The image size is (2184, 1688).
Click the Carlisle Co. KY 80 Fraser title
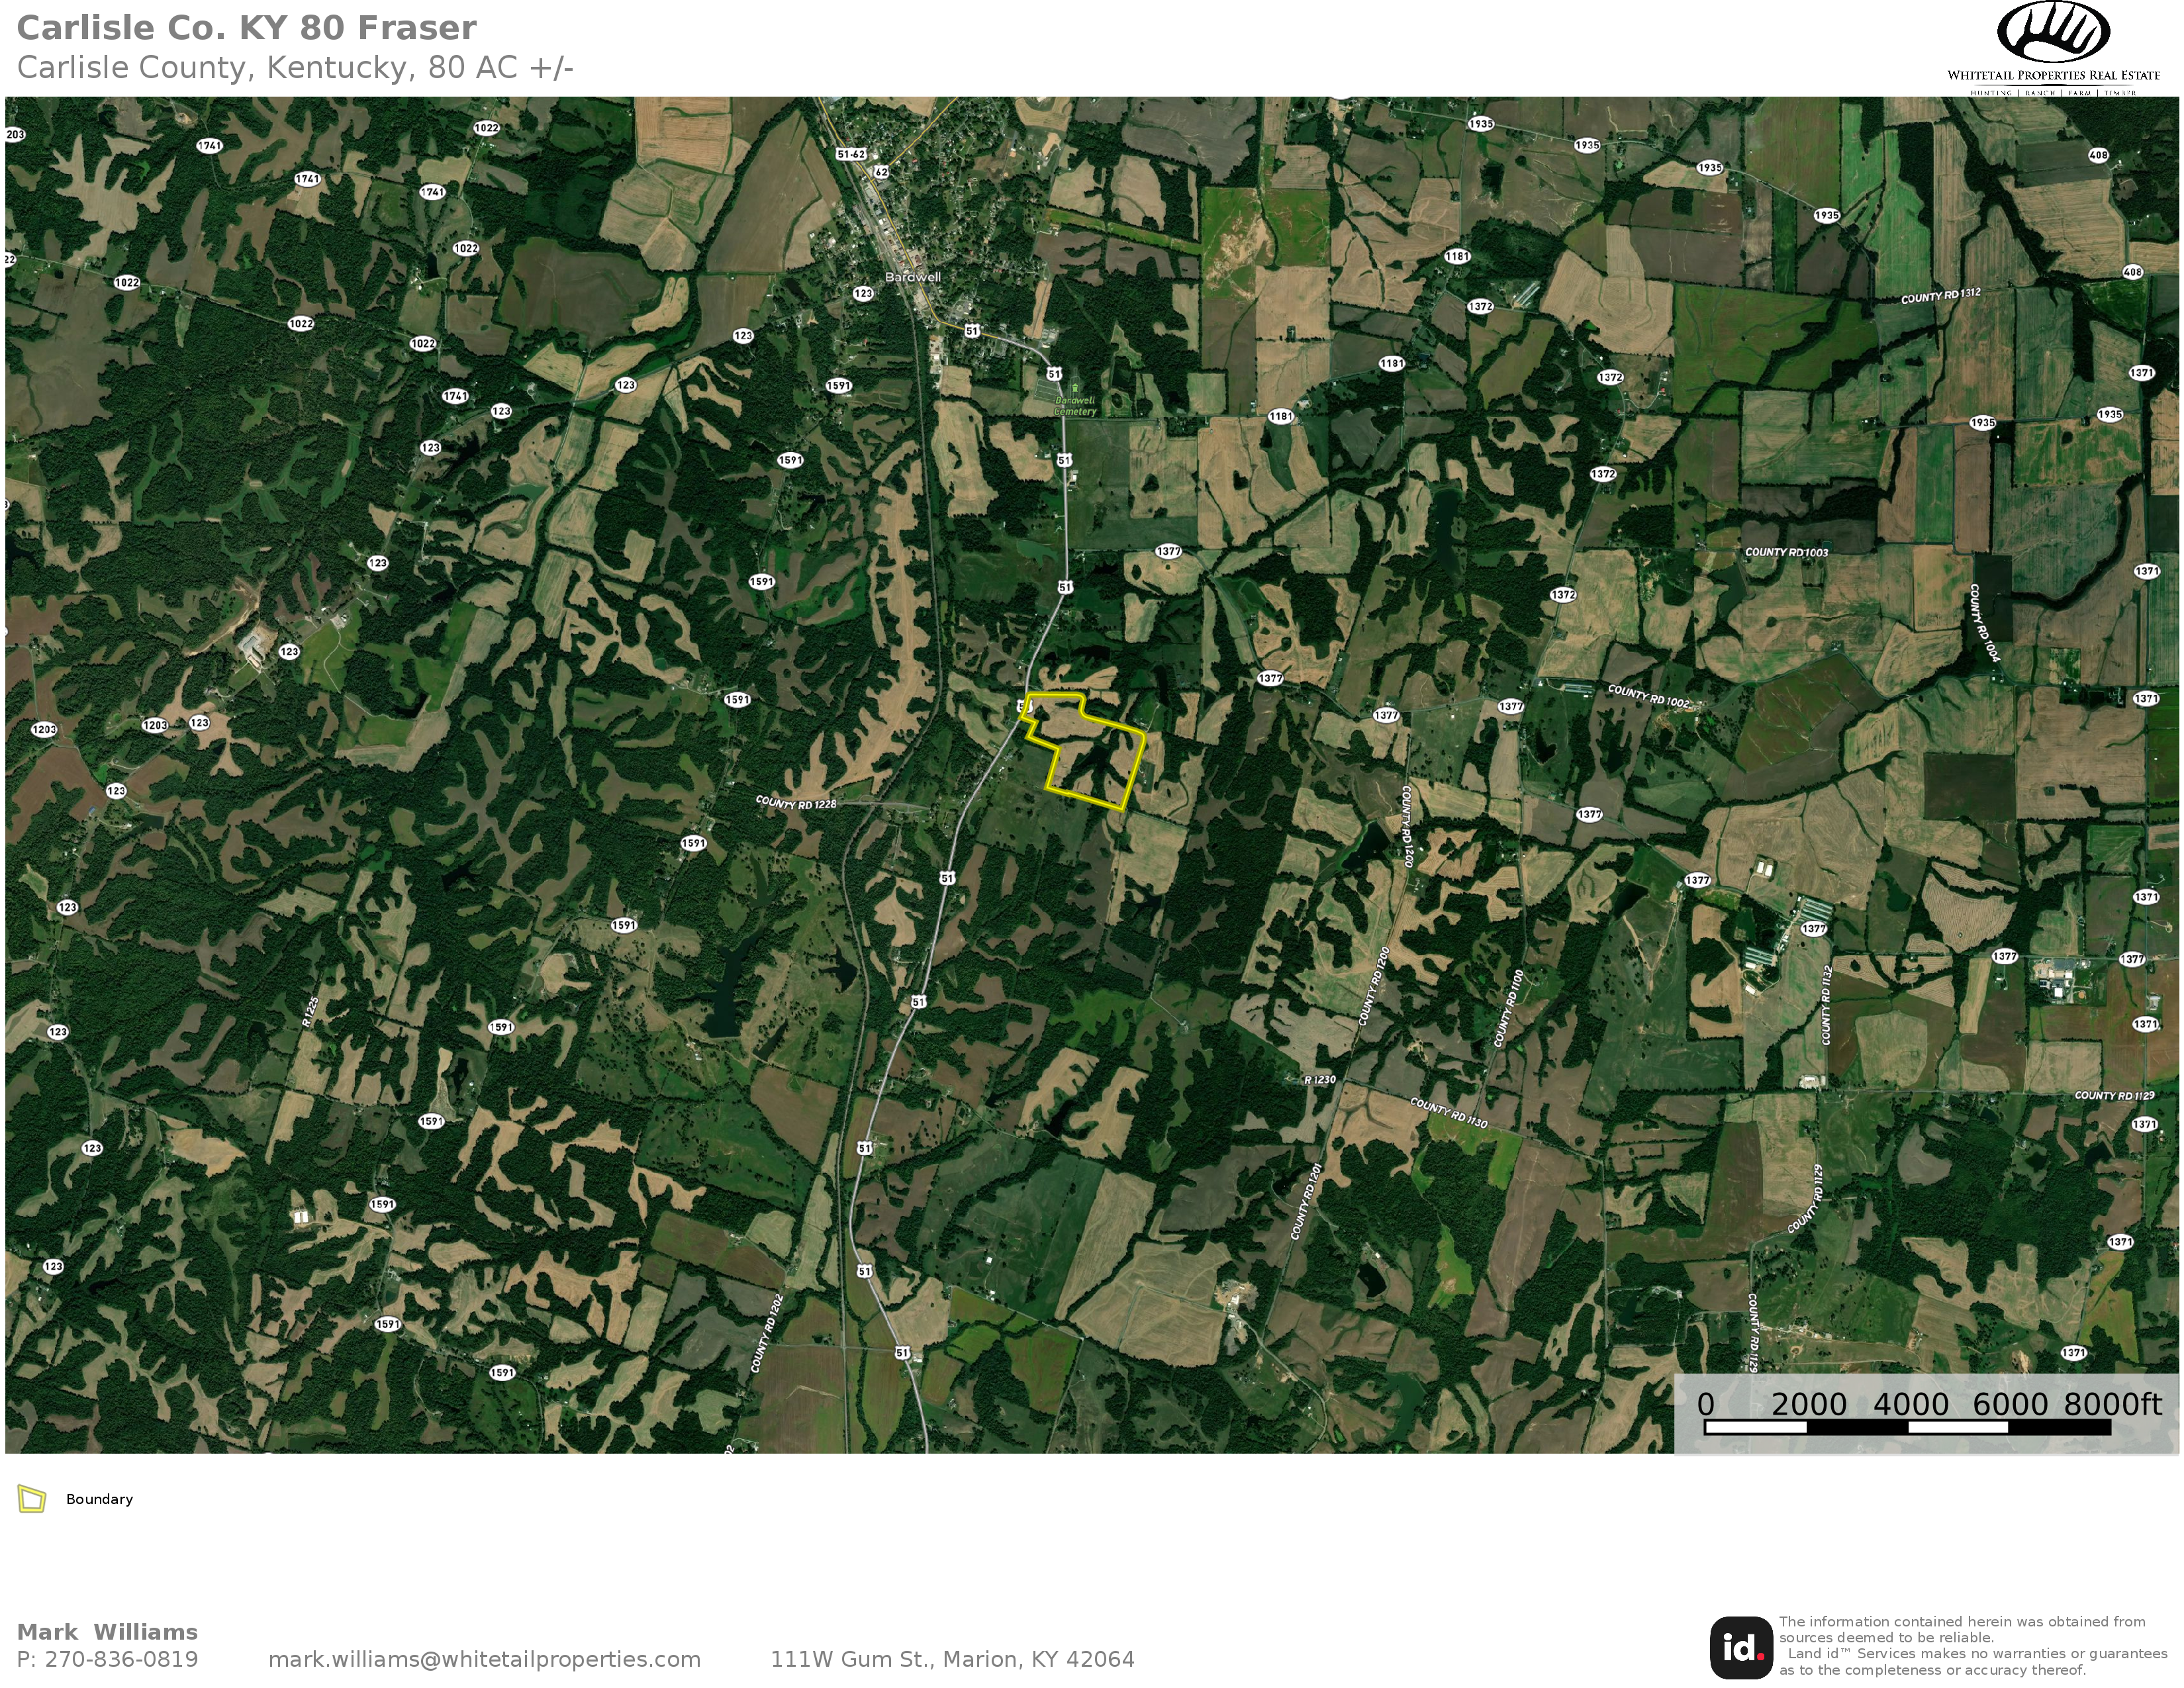(246, 28)
